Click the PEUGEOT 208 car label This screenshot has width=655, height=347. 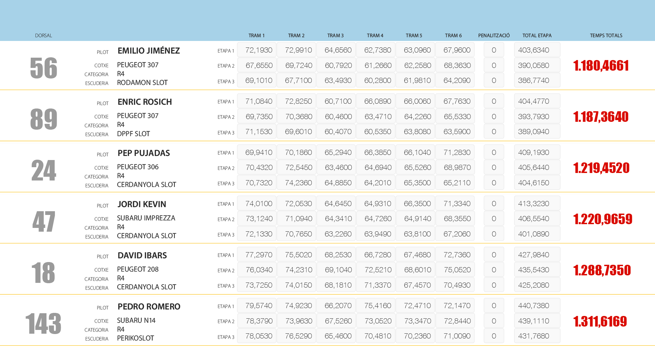coord(137,269)
